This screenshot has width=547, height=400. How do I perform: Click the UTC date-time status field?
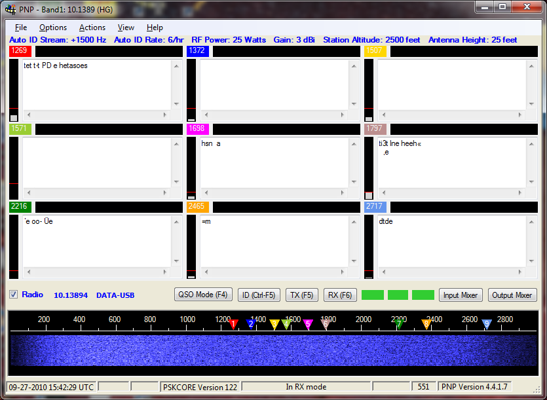(x=51, y=387)
